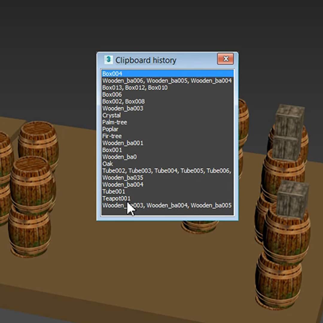The height and width of the screenshot is (323, 323).
Task: Select the Box004 clipboard entry
Action: coord(167,74)
